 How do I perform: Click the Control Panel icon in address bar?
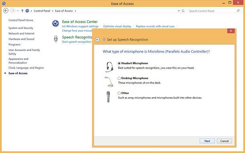pyautogui.click(x=27, y=11)
